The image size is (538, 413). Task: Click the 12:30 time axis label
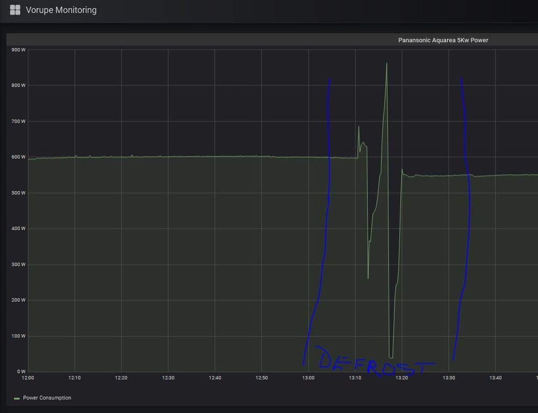(168, 378)
